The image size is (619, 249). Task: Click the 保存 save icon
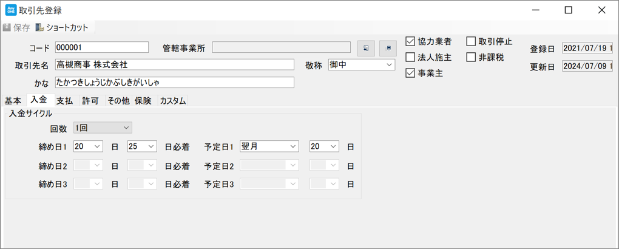pyautogui.click(x=7, y=28)
